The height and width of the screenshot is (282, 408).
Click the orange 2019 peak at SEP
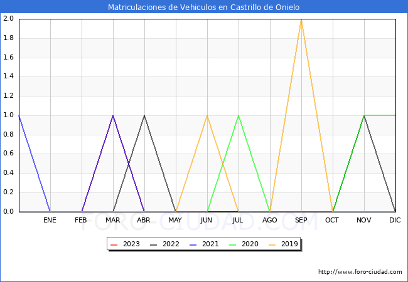[301, 19]
